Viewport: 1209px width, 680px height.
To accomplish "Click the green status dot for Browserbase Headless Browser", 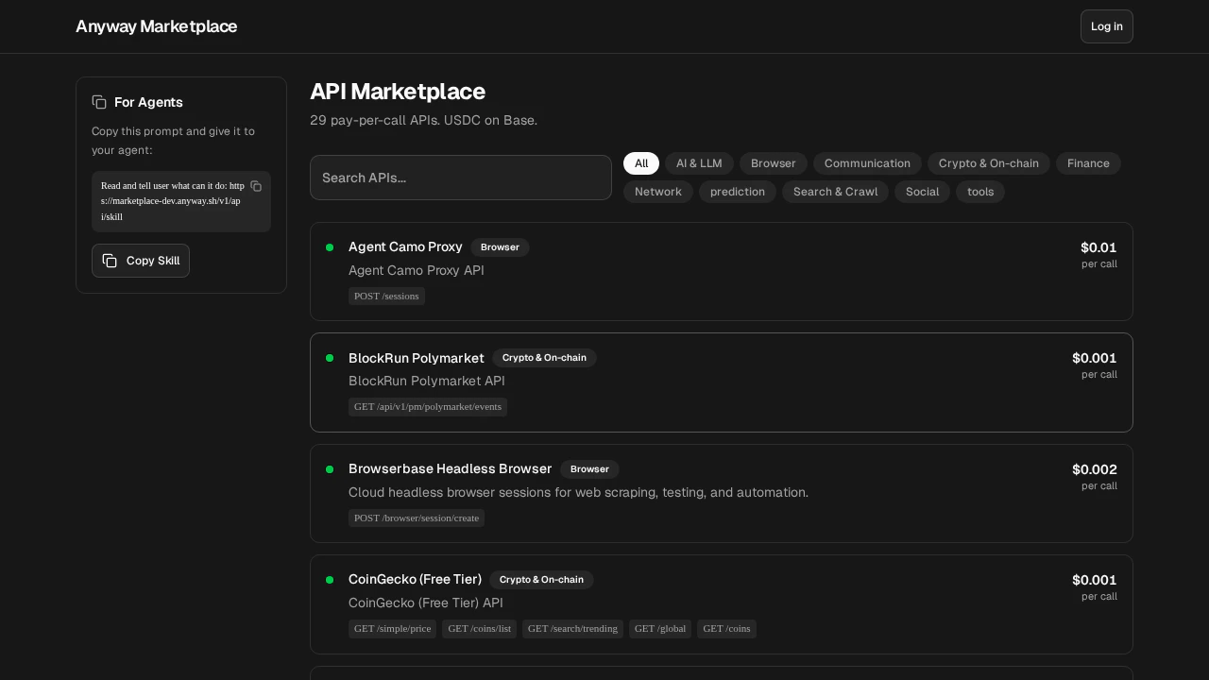I will [330, 469].
